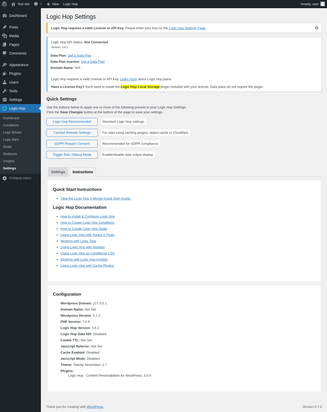Click the Plugins plug icon
The width and height of the screenshot is (327, 412).
[x=5, y=74]
